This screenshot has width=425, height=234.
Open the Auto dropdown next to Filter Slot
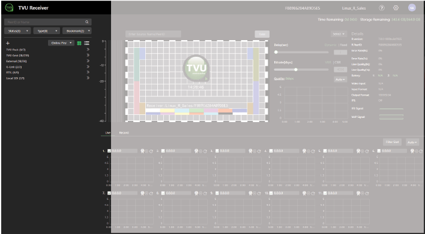tap(412, 142)
